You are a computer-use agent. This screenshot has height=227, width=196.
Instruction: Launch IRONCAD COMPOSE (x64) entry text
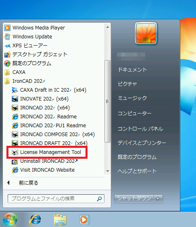pos(57,135)
